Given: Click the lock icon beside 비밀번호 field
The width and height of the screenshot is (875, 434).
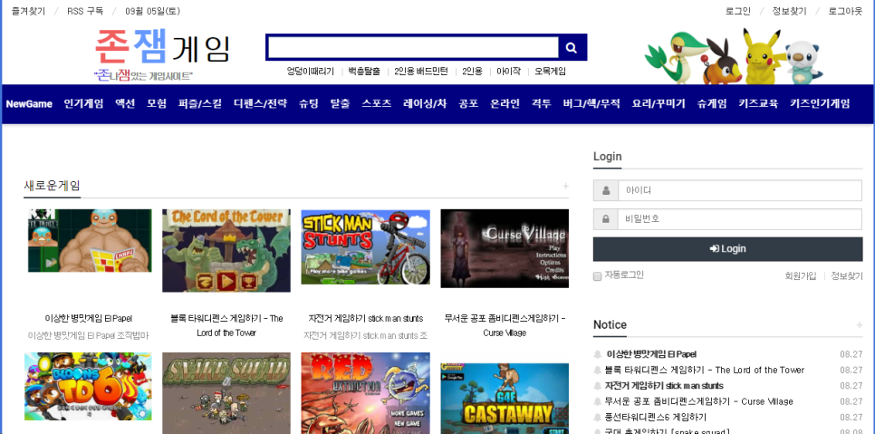Looking at the screenshot, I should click(606, 219).
